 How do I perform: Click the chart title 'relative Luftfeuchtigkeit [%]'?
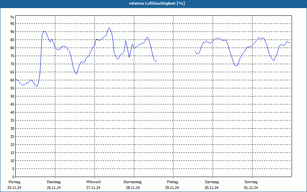[157, 3]
